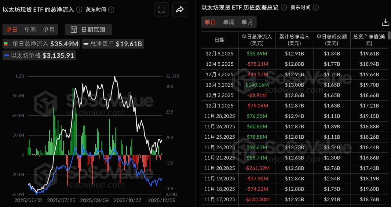Share the ETF net inflow chart
Screen dimensions: 391x207
[180, 9]
